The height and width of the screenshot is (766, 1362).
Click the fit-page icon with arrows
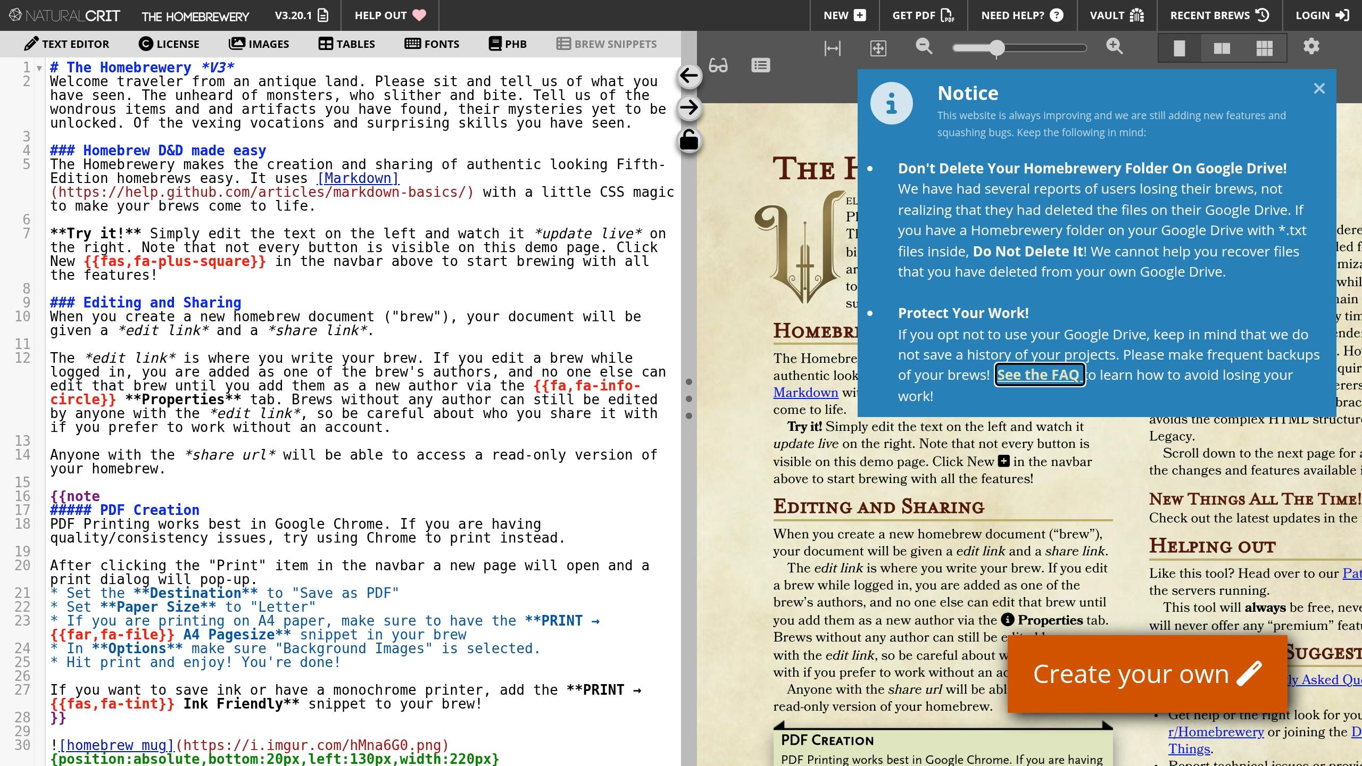[878, 48]
